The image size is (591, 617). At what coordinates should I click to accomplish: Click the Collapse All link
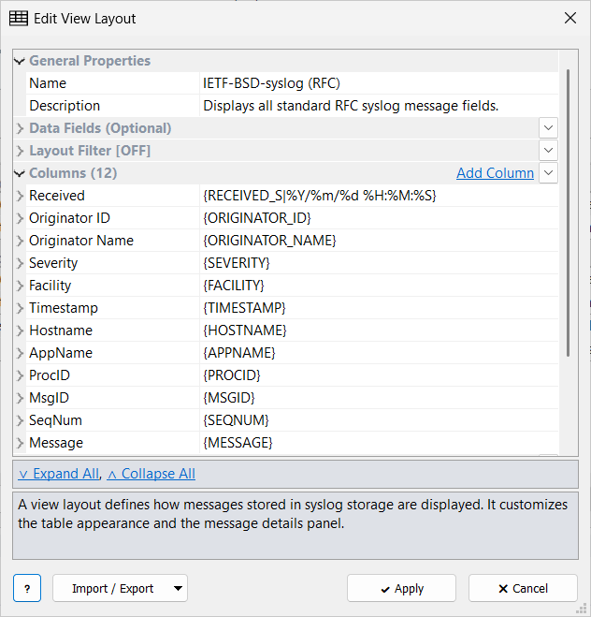(151, 474)
